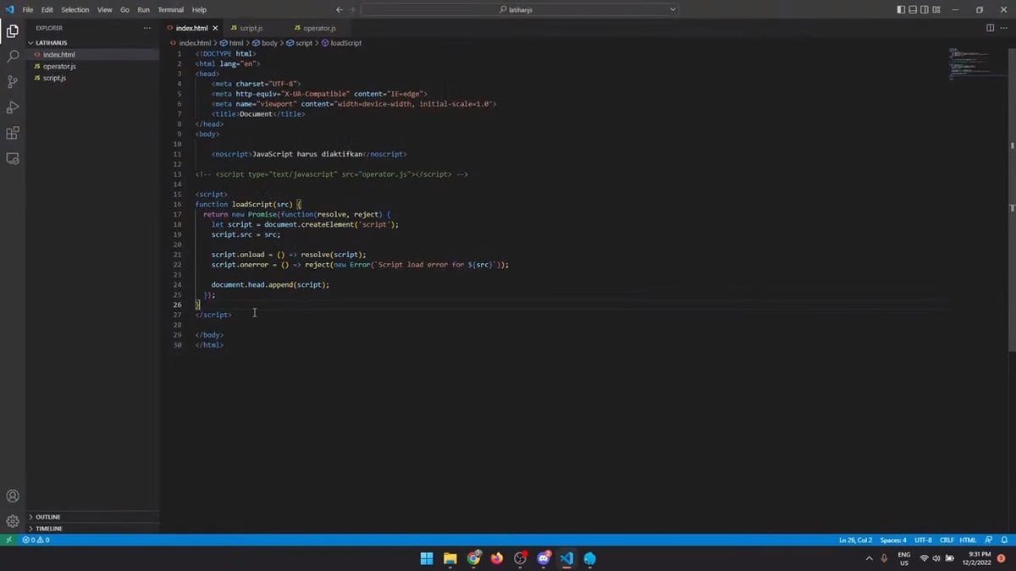Expand the Timeline section

point(48,529)
